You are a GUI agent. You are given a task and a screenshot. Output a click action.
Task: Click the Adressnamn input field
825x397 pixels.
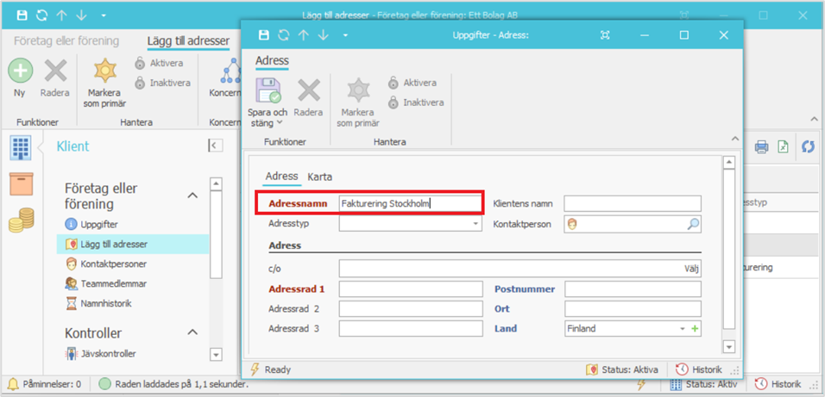pos(410,204)
